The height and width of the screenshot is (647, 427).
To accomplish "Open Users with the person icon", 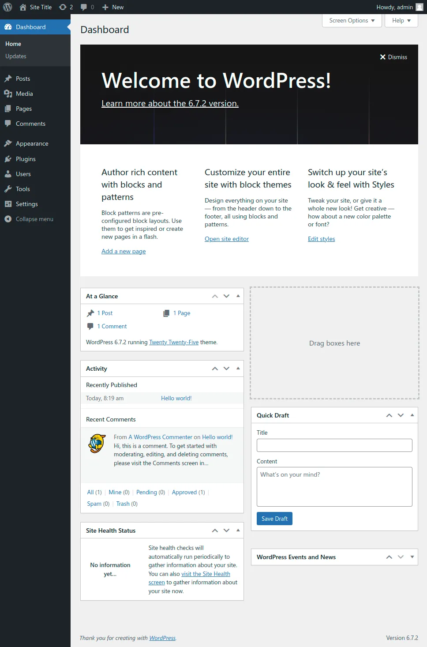I will tap(9, 174).
